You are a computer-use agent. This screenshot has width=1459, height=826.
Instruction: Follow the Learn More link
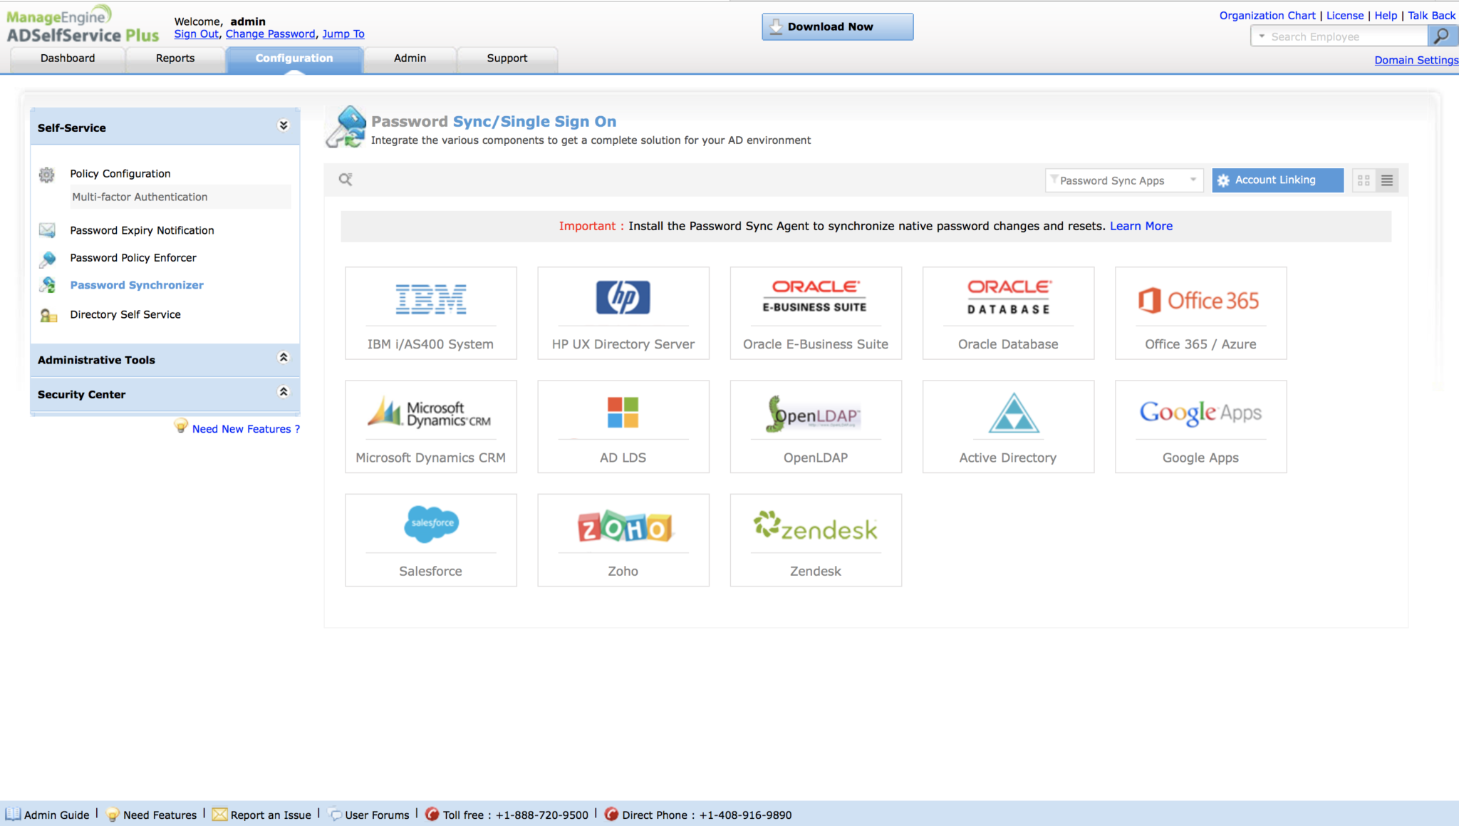1141,226
